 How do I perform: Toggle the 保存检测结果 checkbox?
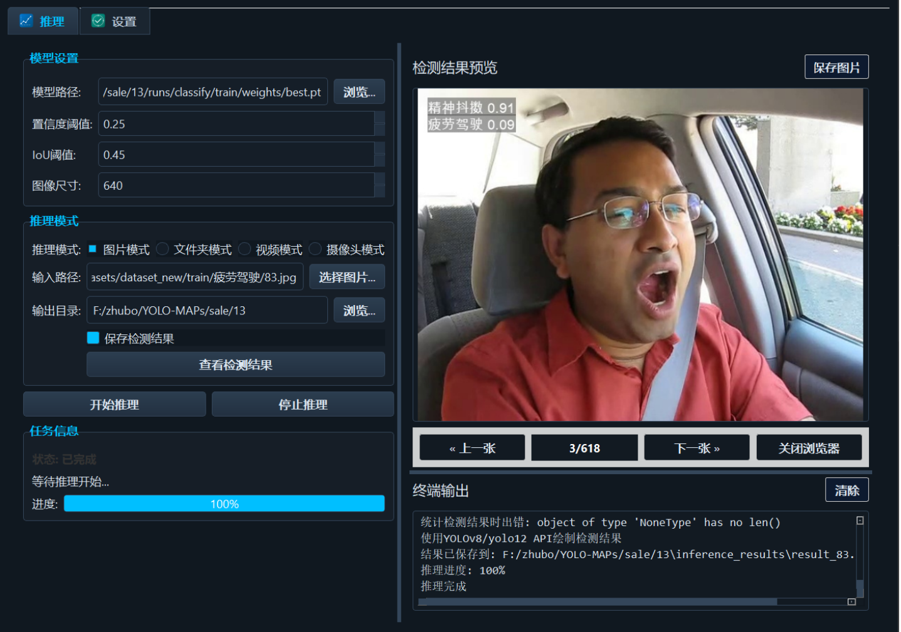(93, 338)
